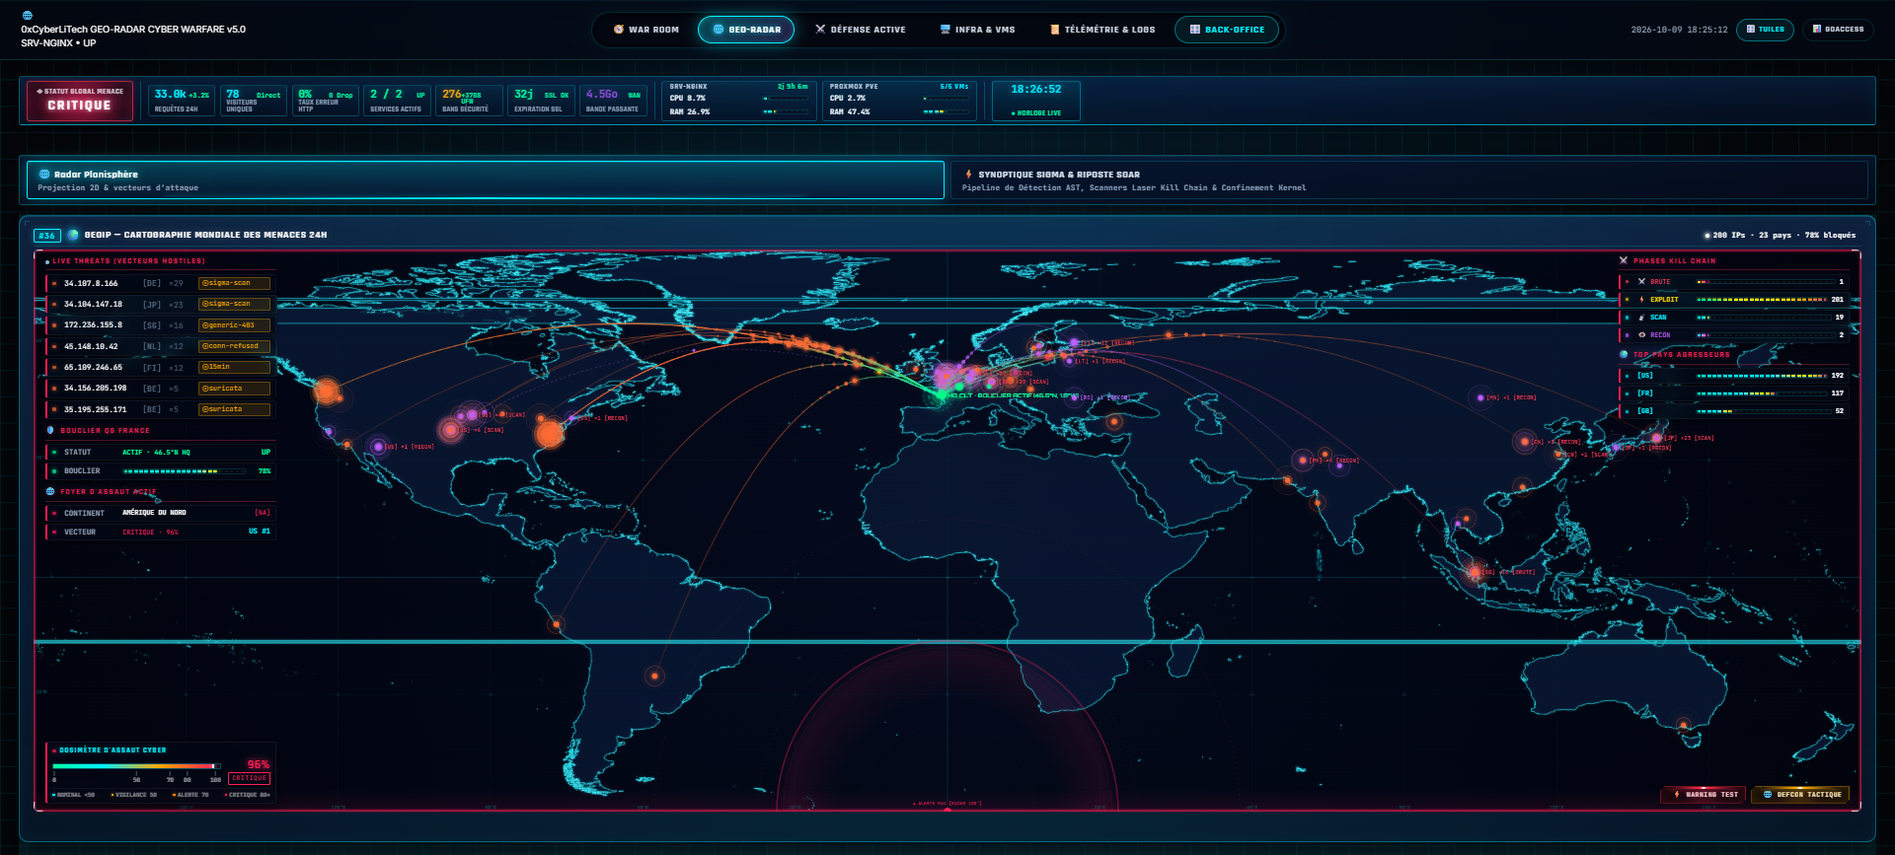Click the Services Actifs tile
Image resolution: width=1895 pixels, height=855 pixels.
[x=398, y=101]
